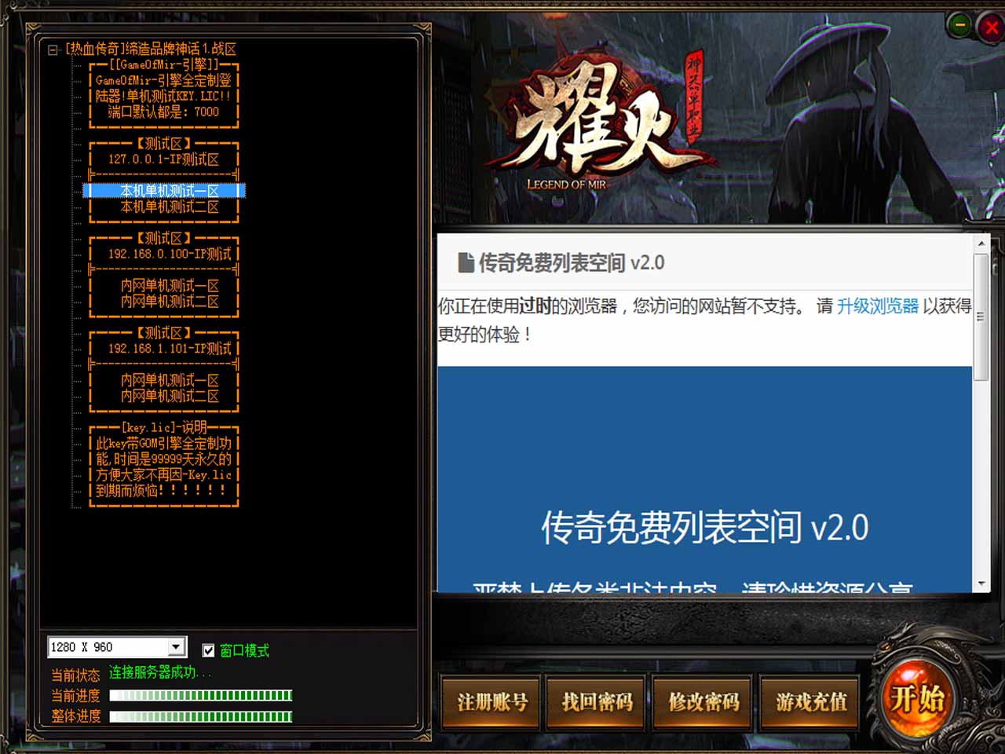Screen dimensions: 1005x754
Task: Click 注册账号 button
Action: (x=492, y=701)
